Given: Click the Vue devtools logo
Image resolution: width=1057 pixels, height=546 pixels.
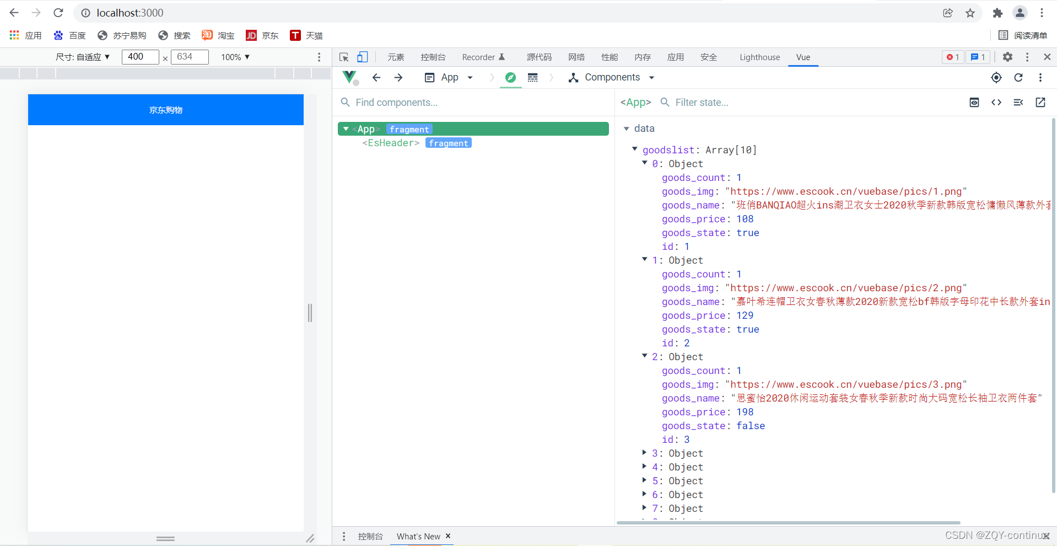Looking at the screenshot, I should tap(350, 77).
